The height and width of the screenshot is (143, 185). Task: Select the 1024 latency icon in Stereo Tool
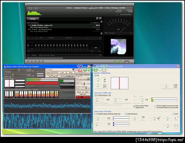pos(81,79)
